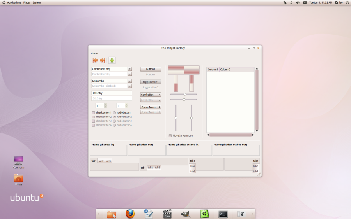The height and width of the screenshot is (219, 351).
Task: Open the Places menu
Action: click(x=27, y=2)
